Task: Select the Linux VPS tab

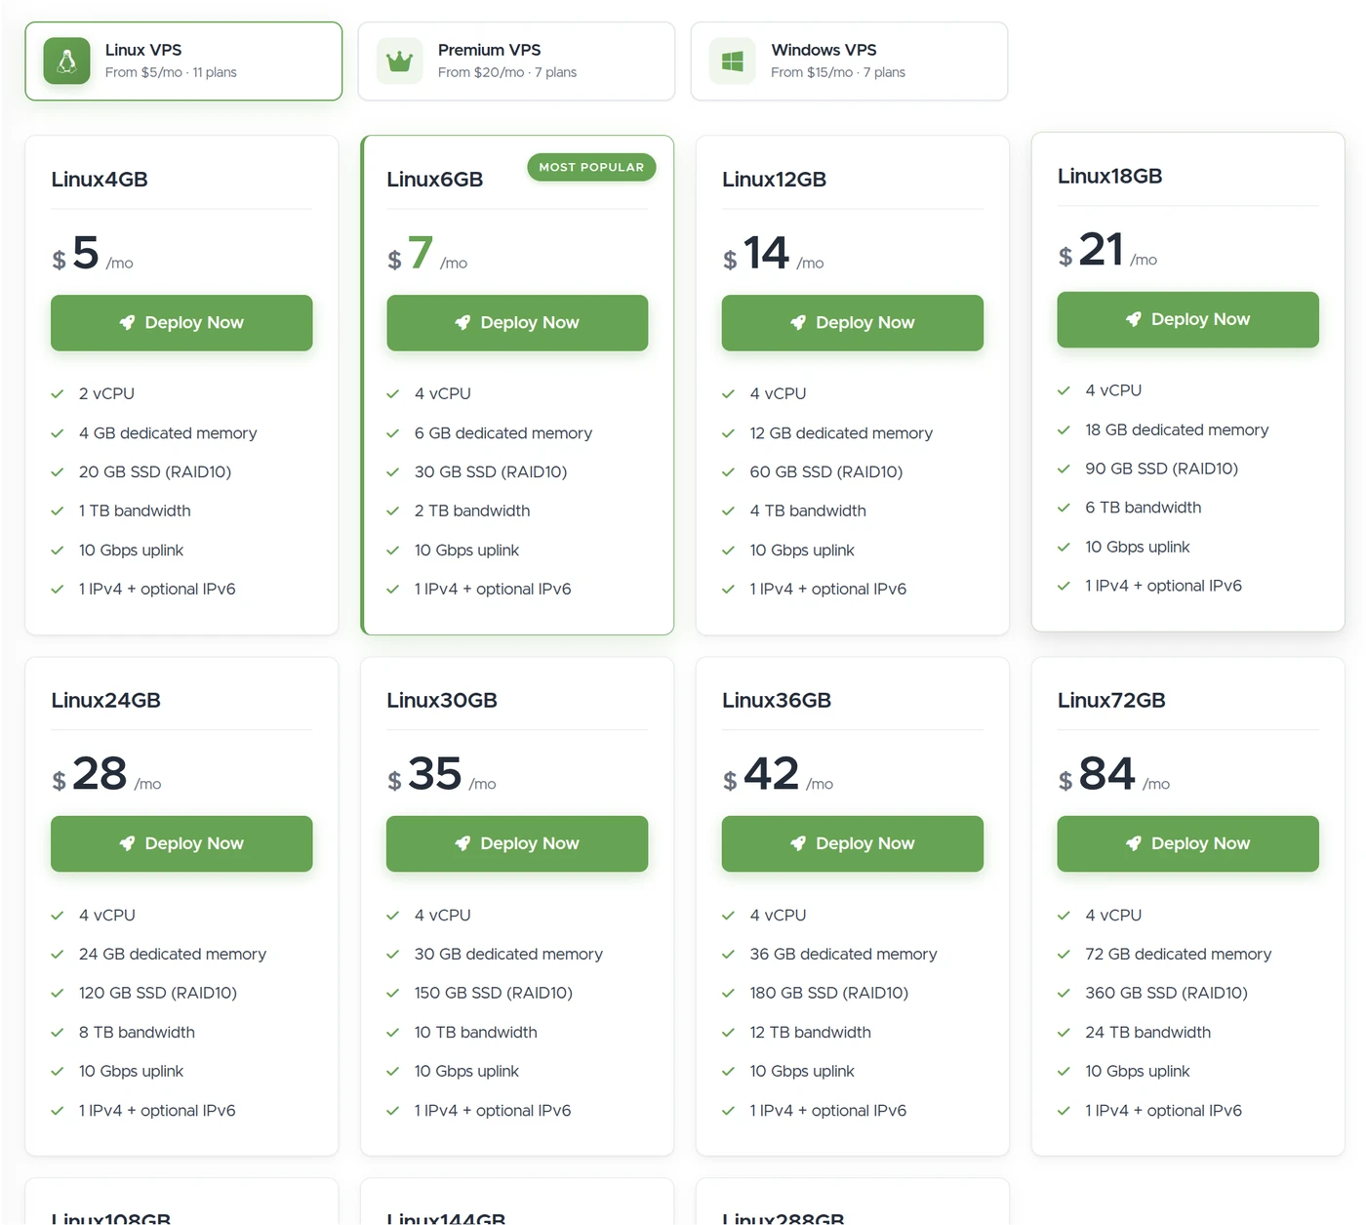Action: click(x=183, y=61)
